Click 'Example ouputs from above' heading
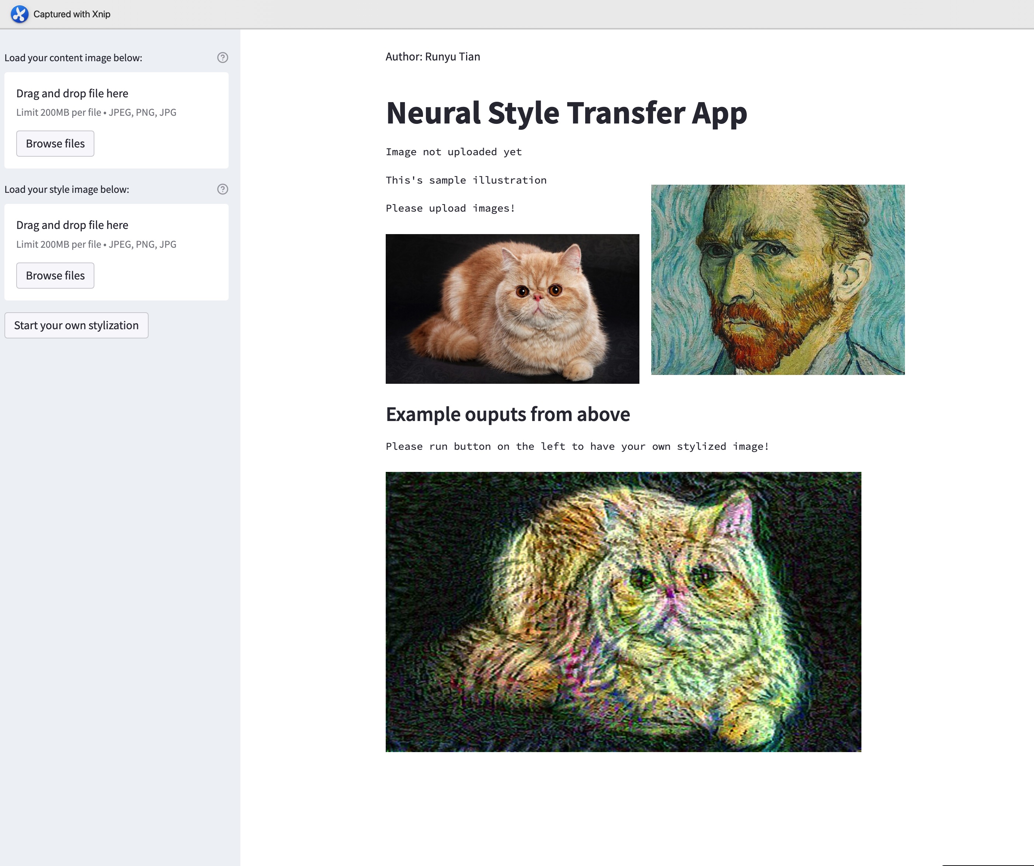The width and height of the screenshot is (1034, 866). [x=508, y=414]
